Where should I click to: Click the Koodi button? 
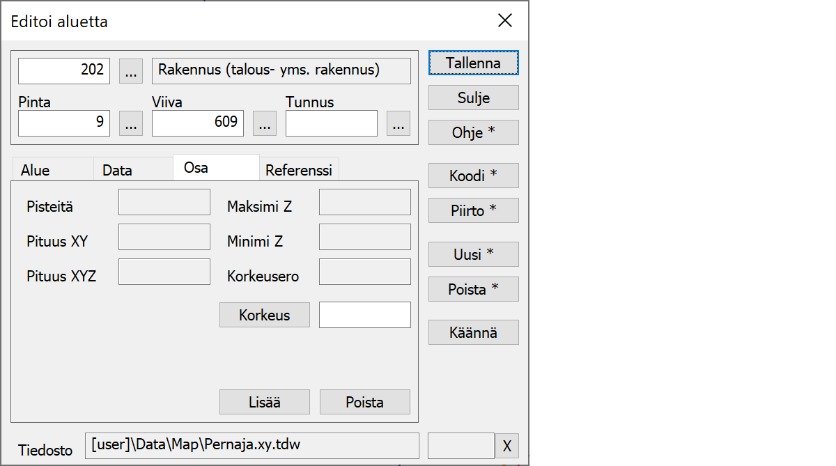point(473,176)
